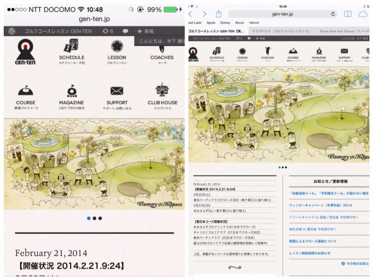Click gen-ten.jp address field on tablet
The width and height of the screenshot is (373, 280).
[x=283, y=14]
